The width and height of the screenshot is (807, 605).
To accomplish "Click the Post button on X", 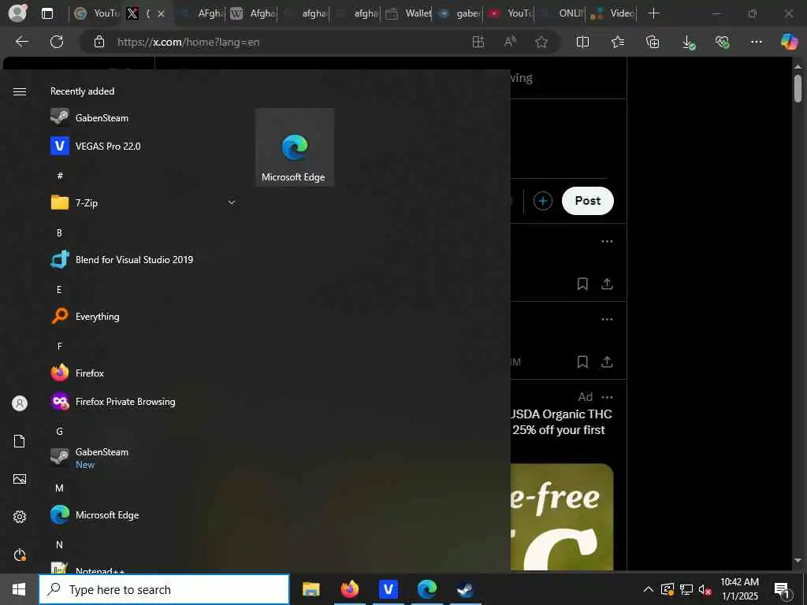I will coord(588,201).
